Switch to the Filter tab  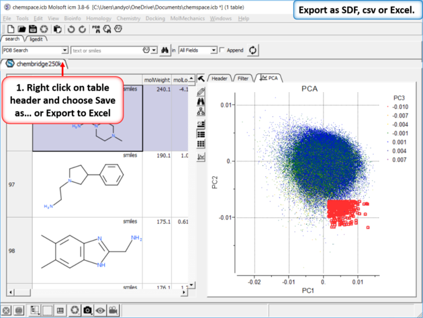(x=243, y=79)
